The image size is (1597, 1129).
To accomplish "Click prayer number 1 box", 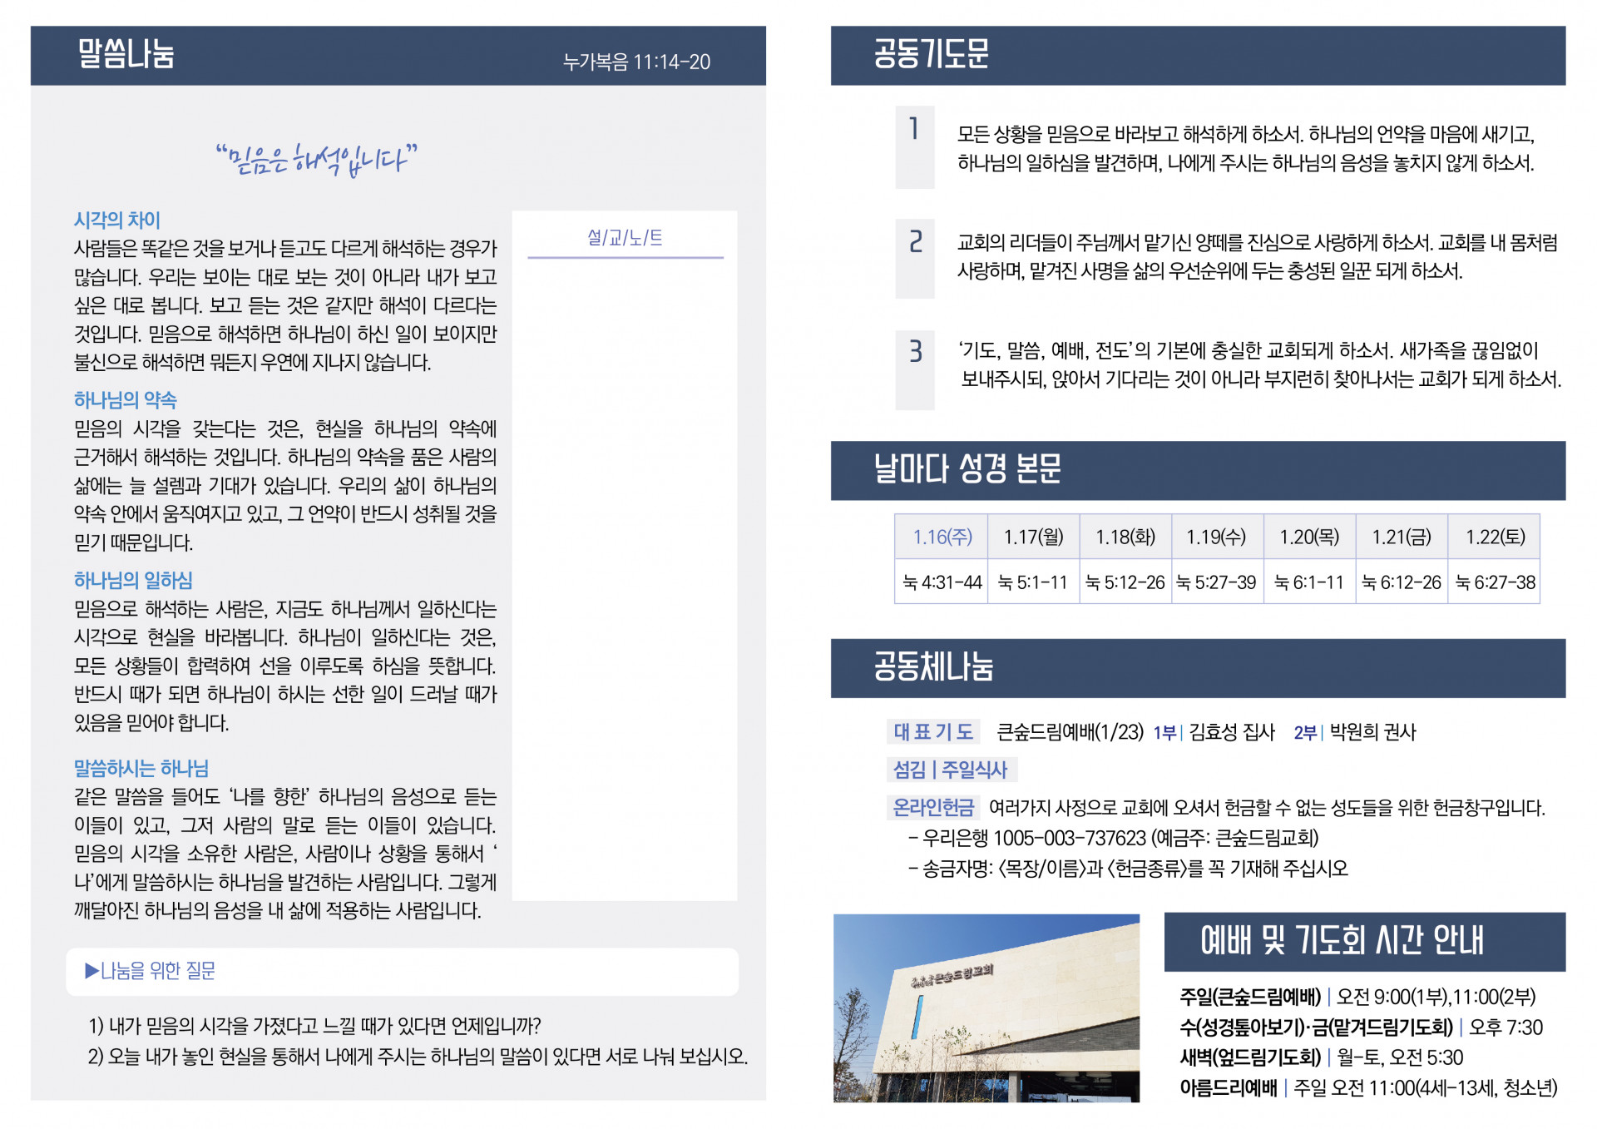I will pyautogui.click(x=915, y=147).
